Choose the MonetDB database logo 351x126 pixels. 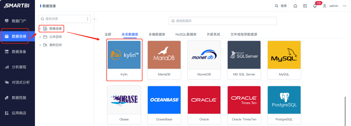coord(204,55)
